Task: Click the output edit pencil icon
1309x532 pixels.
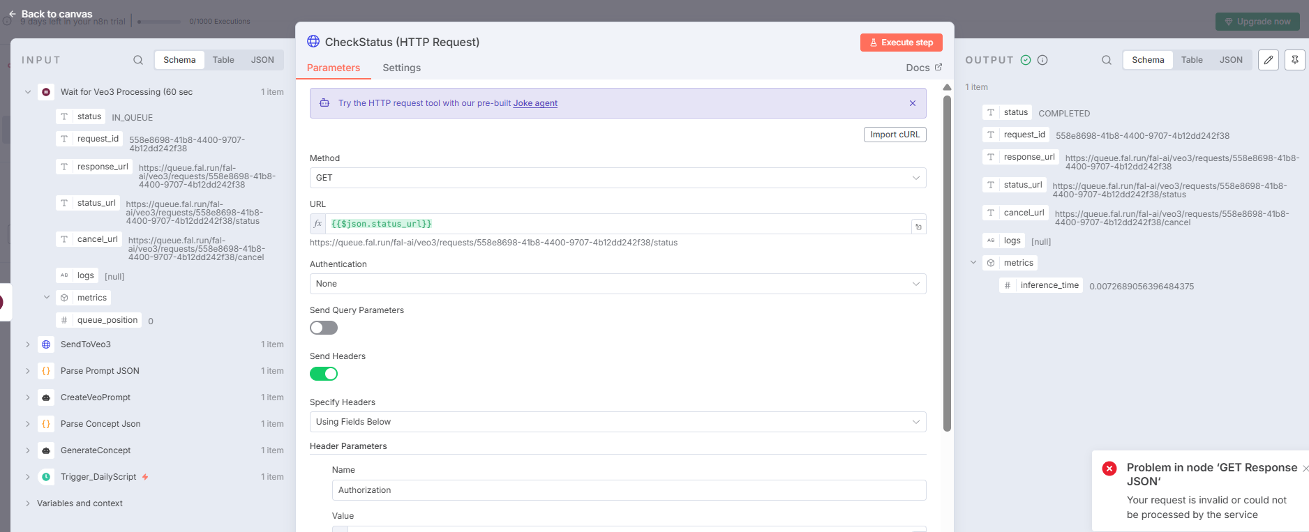Action: click(1269, 60)
